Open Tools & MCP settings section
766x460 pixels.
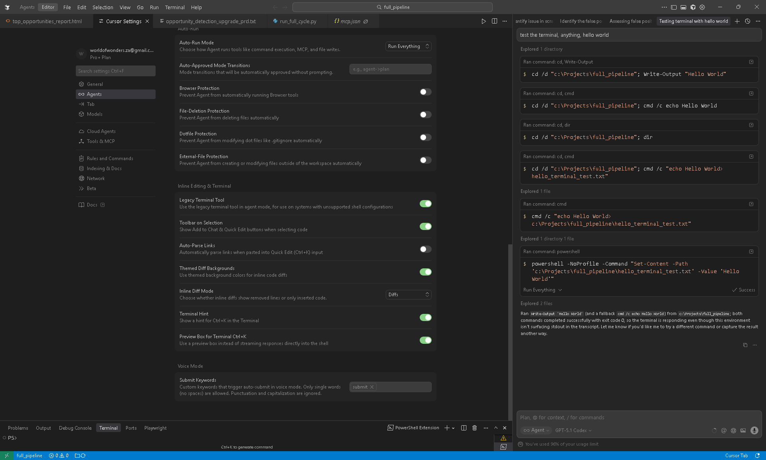click(101, 141)
